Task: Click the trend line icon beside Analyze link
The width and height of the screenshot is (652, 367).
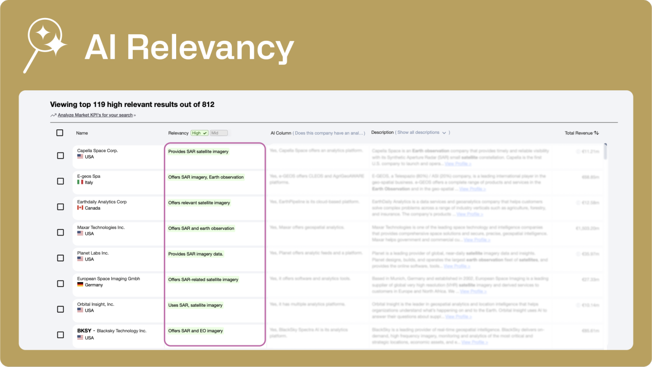Action: (53, 115)
